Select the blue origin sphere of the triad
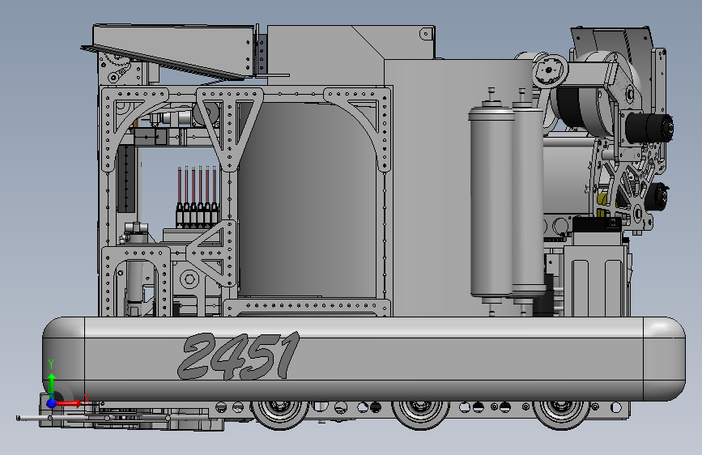The height and width of the screenshot is (455, 702). [x=52, y=403]
